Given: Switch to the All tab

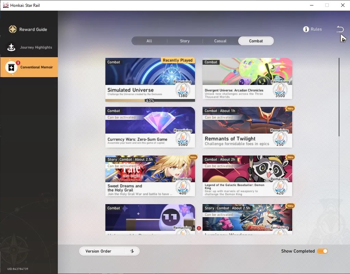Looking at the screenshot, I should (x=149, y=41).
